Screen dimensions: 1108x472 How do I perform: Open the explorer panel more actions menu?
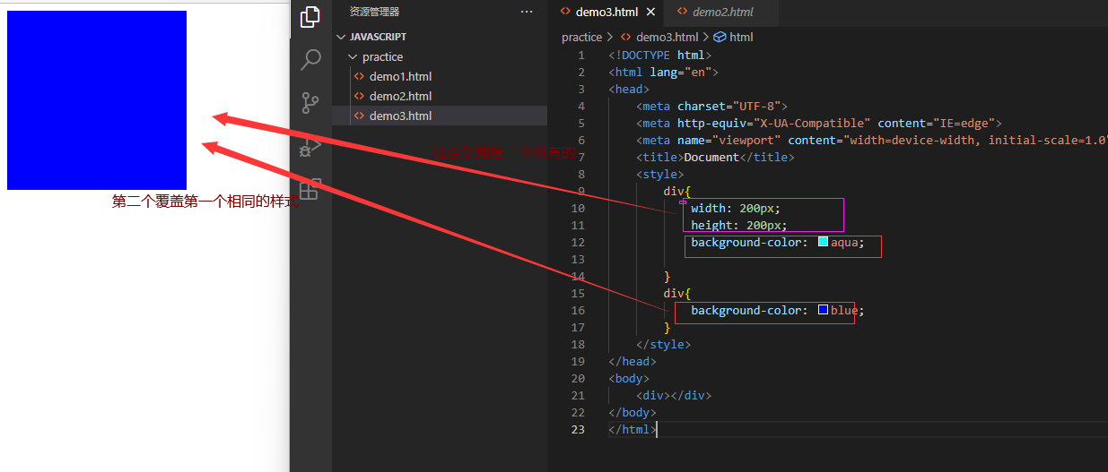coord(527,12)
